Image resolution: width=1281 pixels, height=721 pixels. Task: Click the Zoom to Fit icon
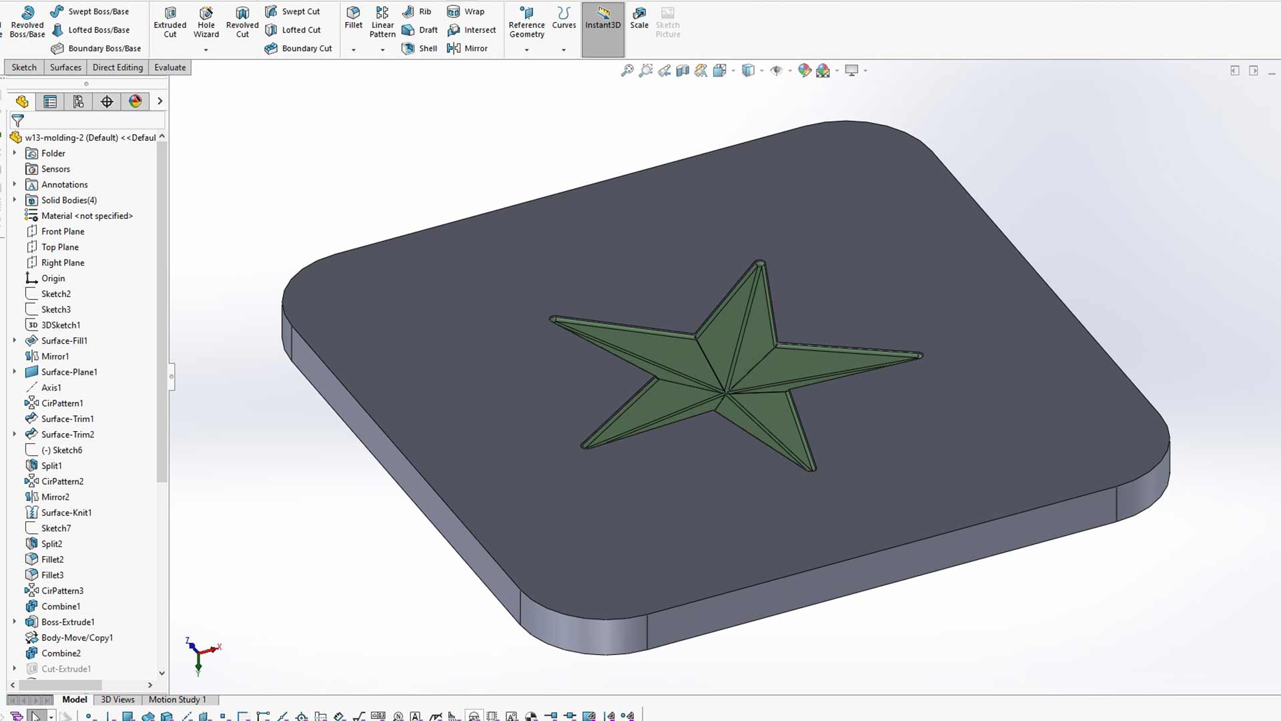(x=627, y=70)
